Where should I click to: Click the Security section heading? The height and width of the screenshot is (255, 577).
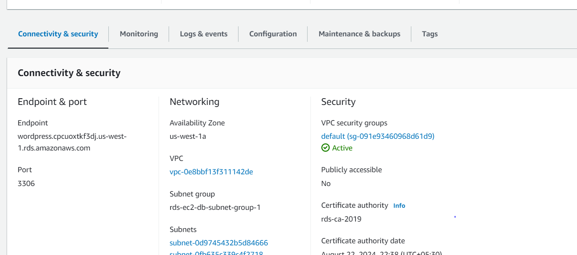(x=339, y=102)
